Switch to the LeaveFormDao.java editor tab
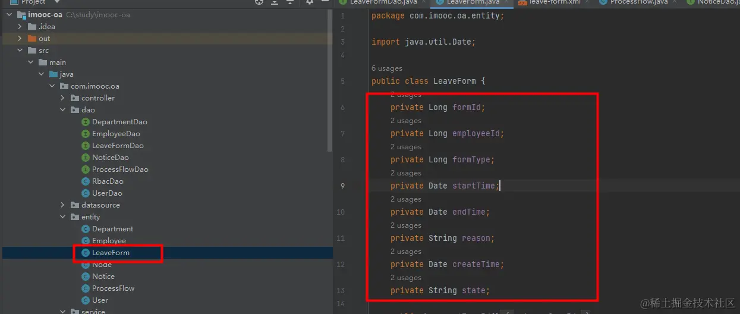 [x=383, y=2]
